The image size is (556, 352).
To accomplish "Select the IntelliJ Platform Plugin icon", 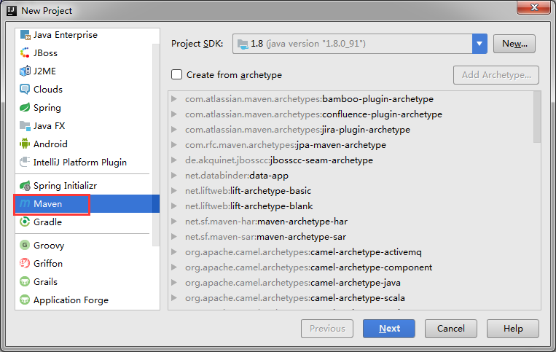I will (25, 162).
